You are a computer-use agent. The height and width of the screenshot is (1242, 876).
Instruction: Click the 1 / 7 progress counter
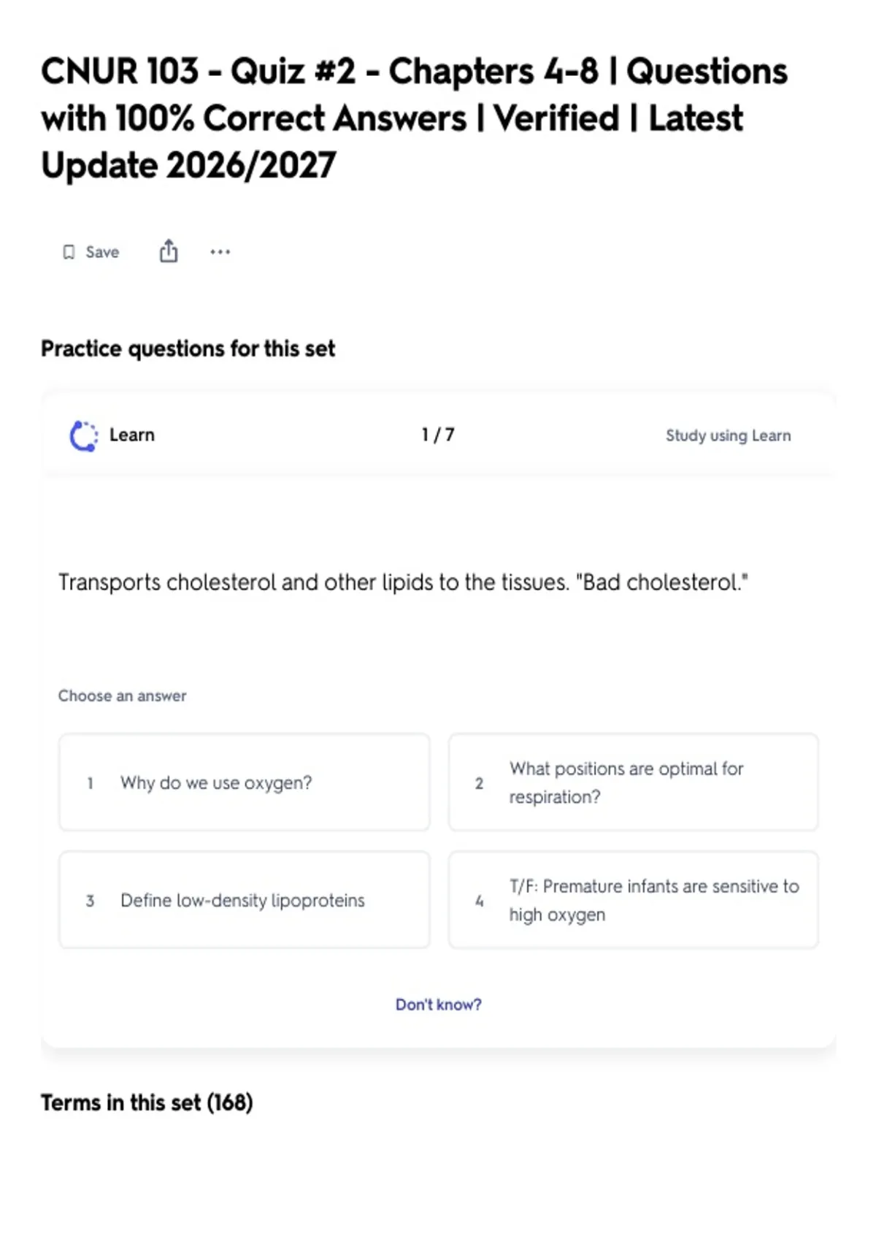(x=438, y=435)
